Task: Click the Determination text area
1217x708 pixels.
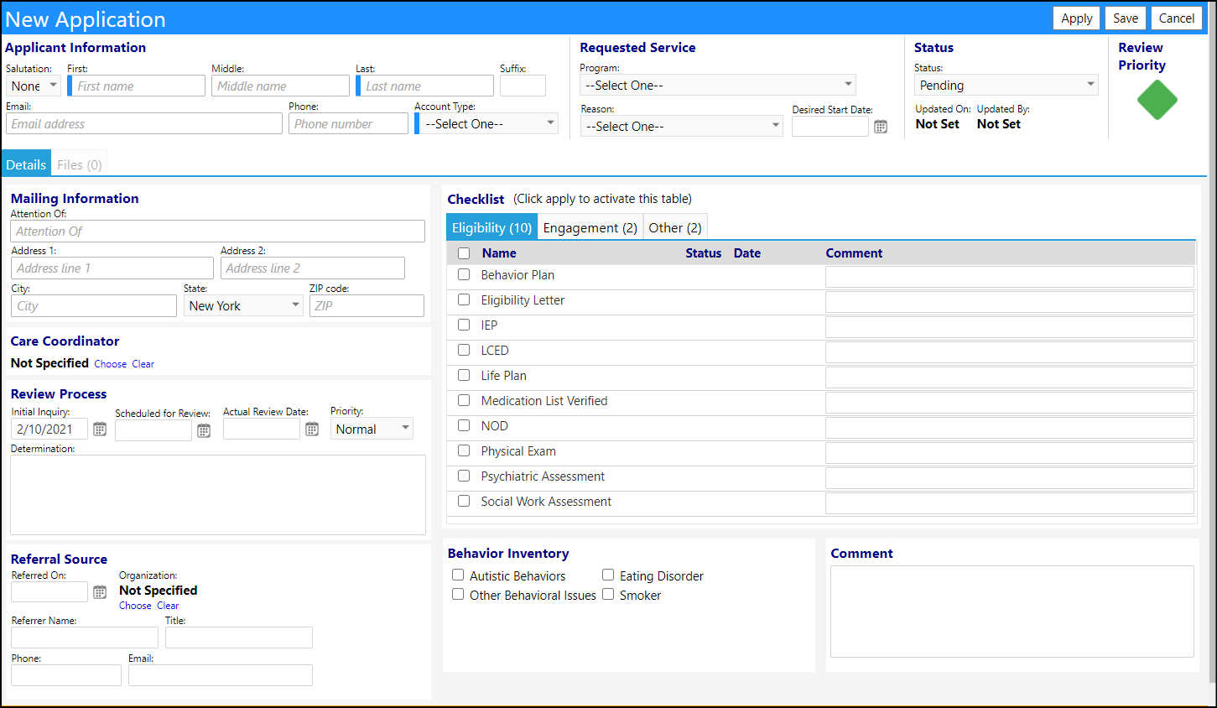Action: 218,495
